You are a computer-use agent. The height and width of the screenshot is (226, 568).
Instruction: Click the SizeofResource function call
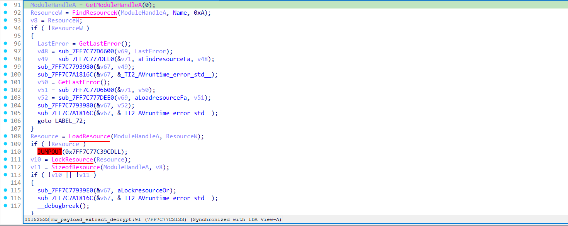tap(76, 167)
